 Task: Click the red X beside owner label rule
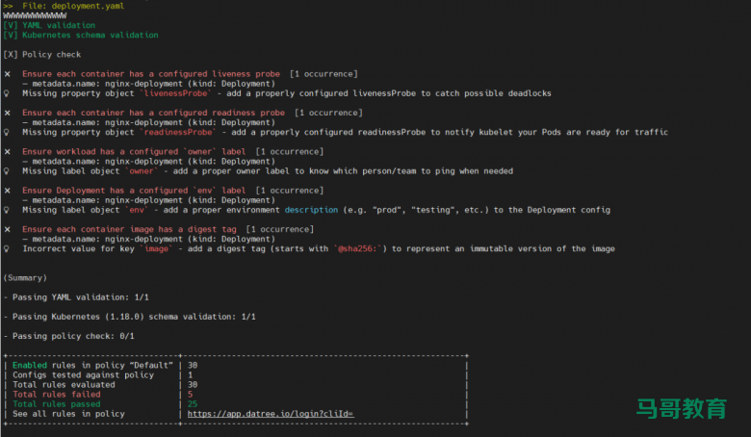tap(8, 151)
